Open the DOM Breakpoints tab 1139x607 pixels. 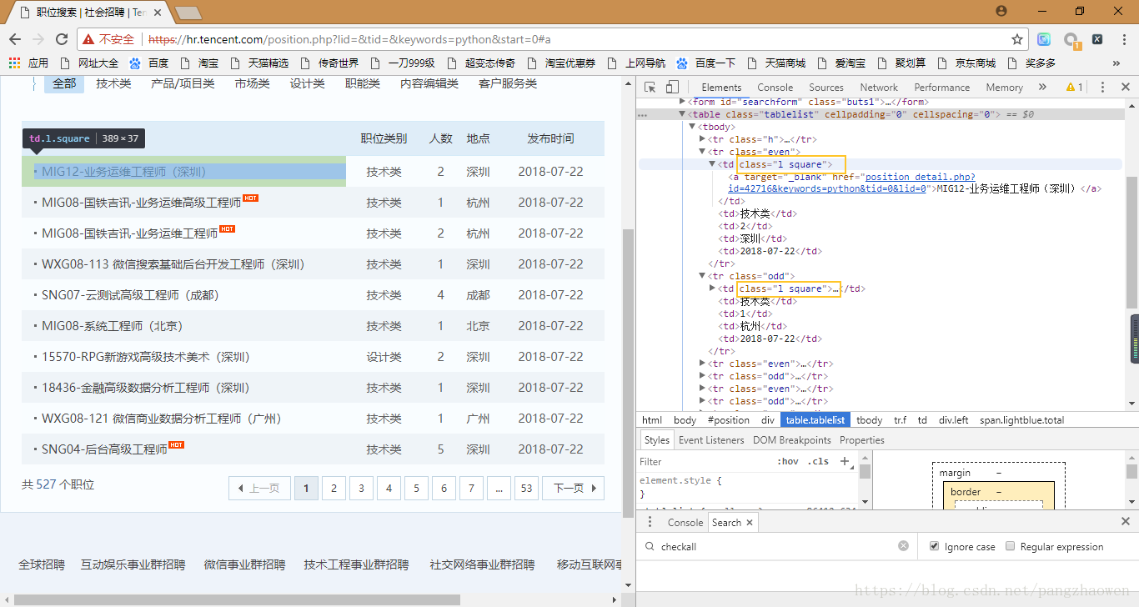791,439
